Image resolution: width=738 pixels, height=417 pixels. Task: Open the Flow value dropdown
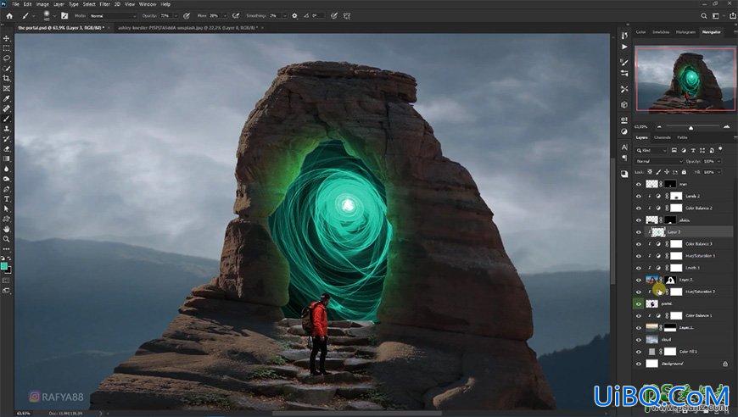[x=226, y=15]
